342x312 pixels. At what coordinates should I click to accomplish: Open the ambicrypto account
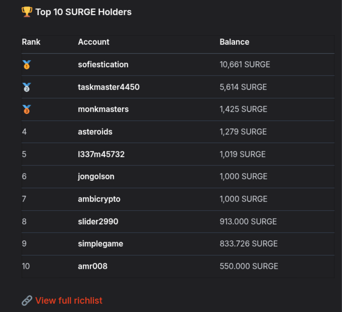tap(99, 199)
